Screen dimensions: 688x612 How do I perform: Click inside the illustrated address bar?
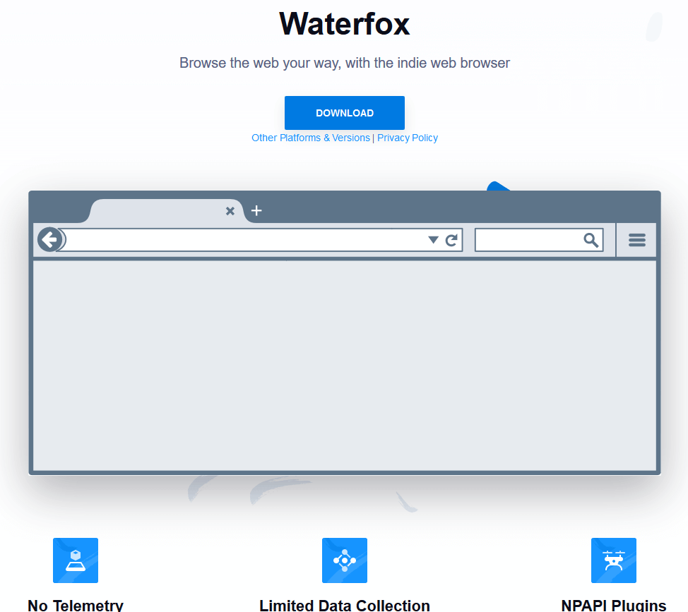240,240
